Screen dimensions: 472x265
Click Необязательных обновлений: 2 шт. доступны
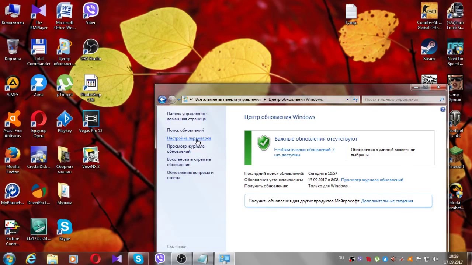[304, 152]
